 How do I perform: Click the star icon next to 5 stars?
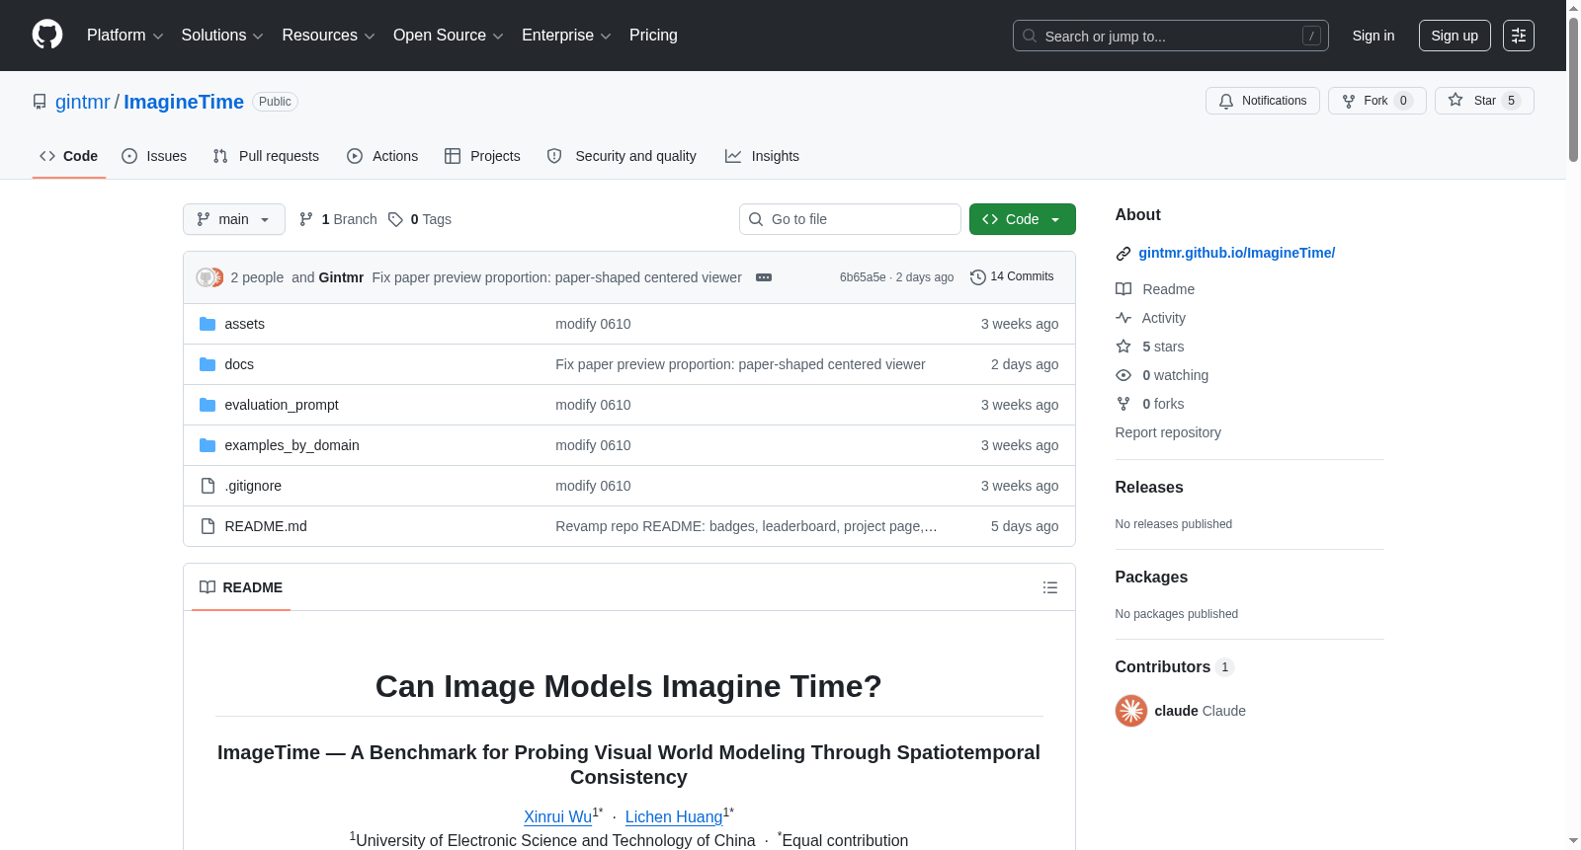[x=1123, y=347]
